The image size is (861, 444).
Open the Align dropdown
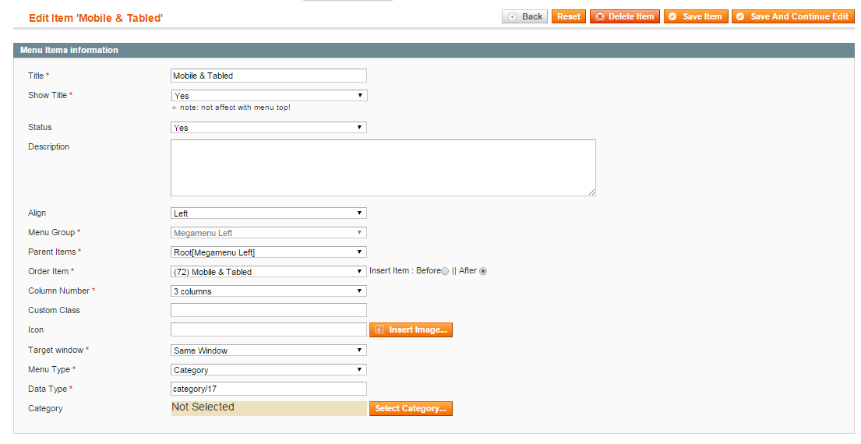click(269, 213)
